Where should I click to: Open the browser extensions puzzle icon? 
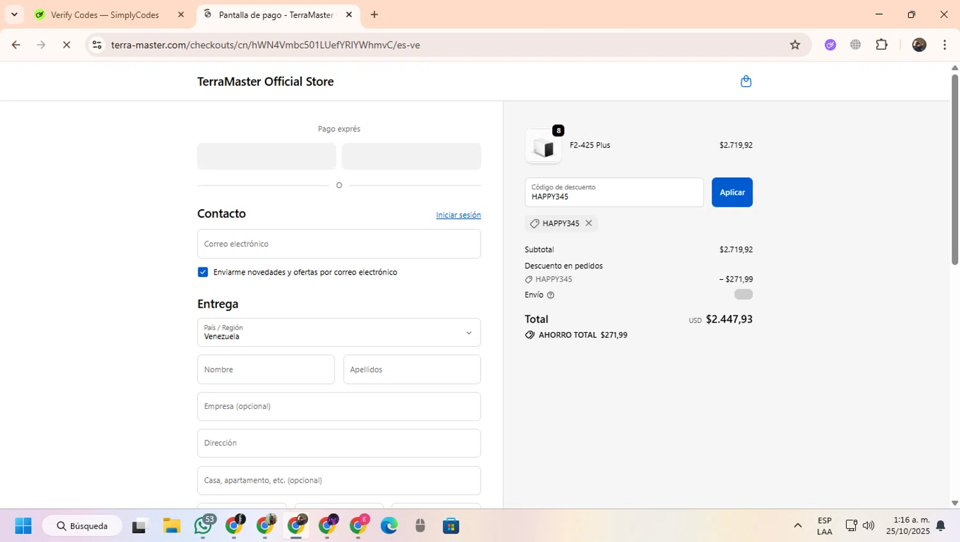[x=882, y=45]
